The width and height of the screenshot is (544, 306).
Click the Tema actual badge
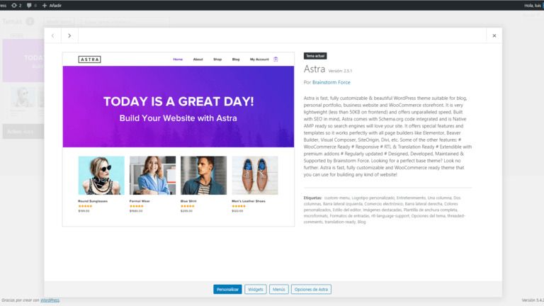point(315,56)
